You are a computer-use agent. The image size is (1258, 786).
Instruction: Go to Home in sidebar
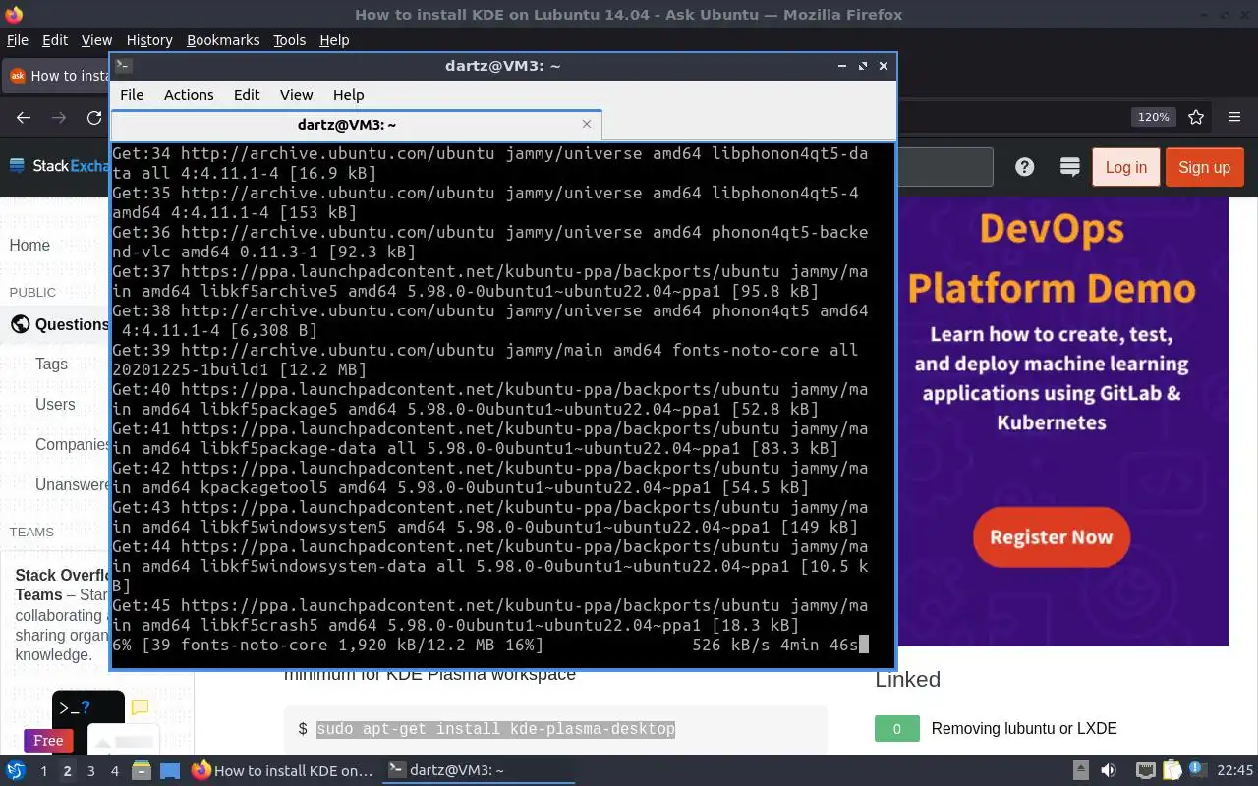pos(29,245)
